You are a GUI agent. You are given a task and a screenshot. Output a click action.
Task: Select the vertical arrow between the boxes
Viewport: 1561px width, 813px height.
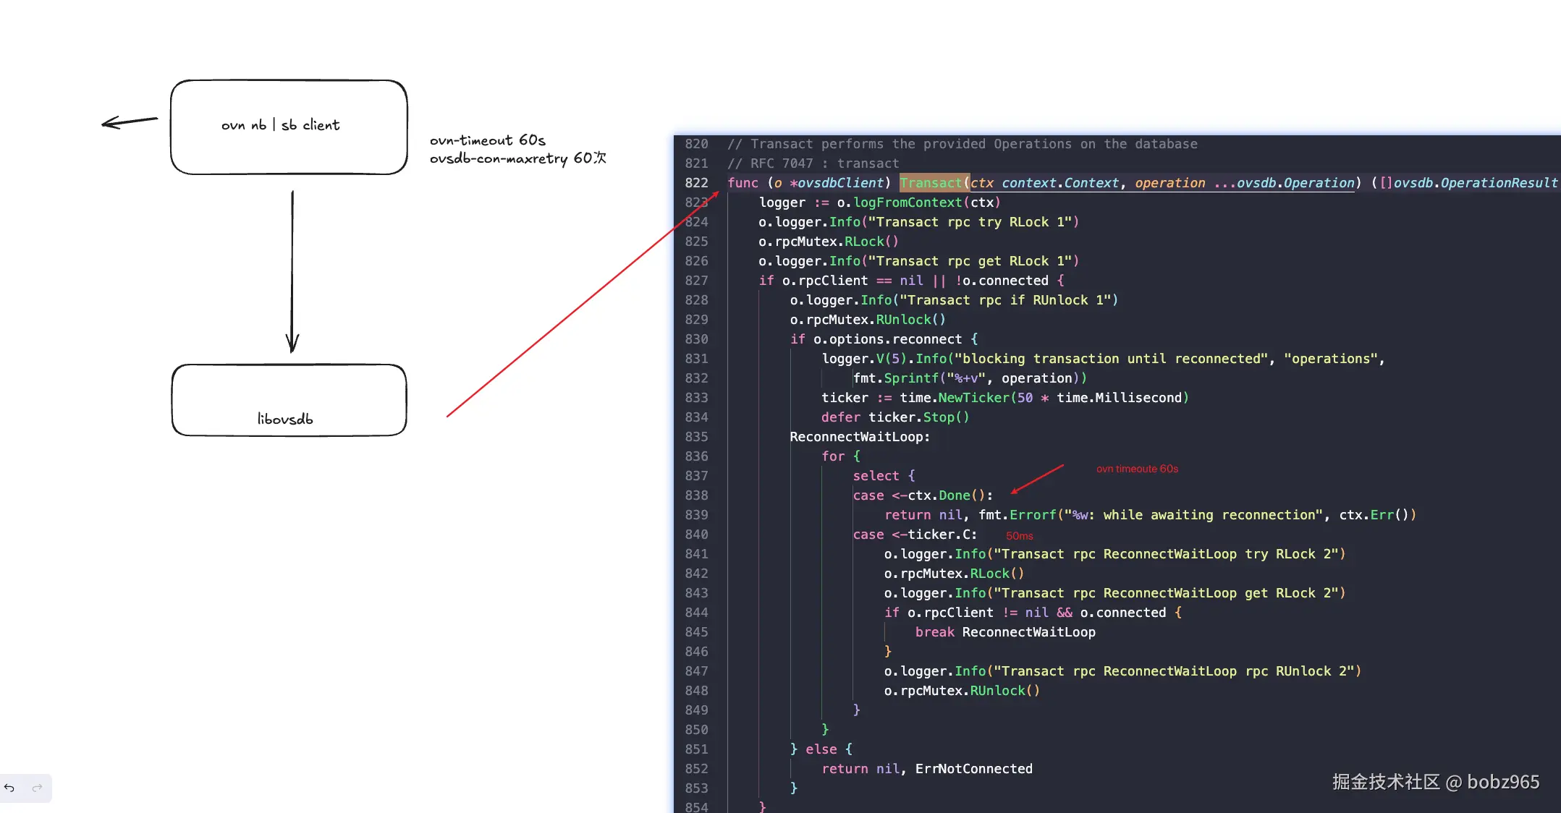click(x=292, y=271)
